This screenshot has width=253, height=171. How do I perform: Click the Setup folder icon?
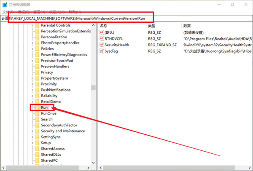click(37, 143)
